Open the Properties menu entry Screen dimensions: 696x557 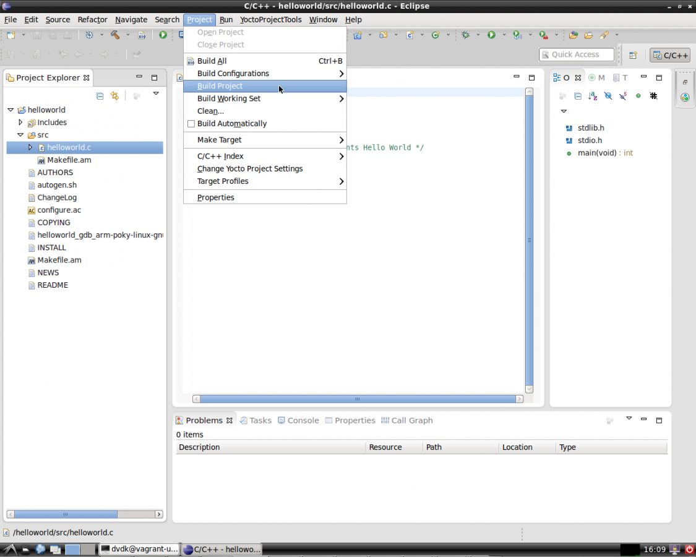[x=216, y=197]
